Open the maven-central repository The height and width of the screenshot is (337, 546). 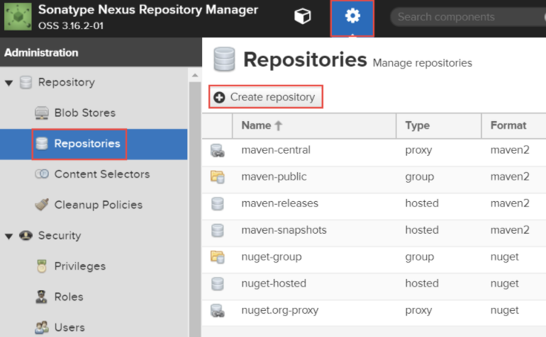click(x=276, y=150)
